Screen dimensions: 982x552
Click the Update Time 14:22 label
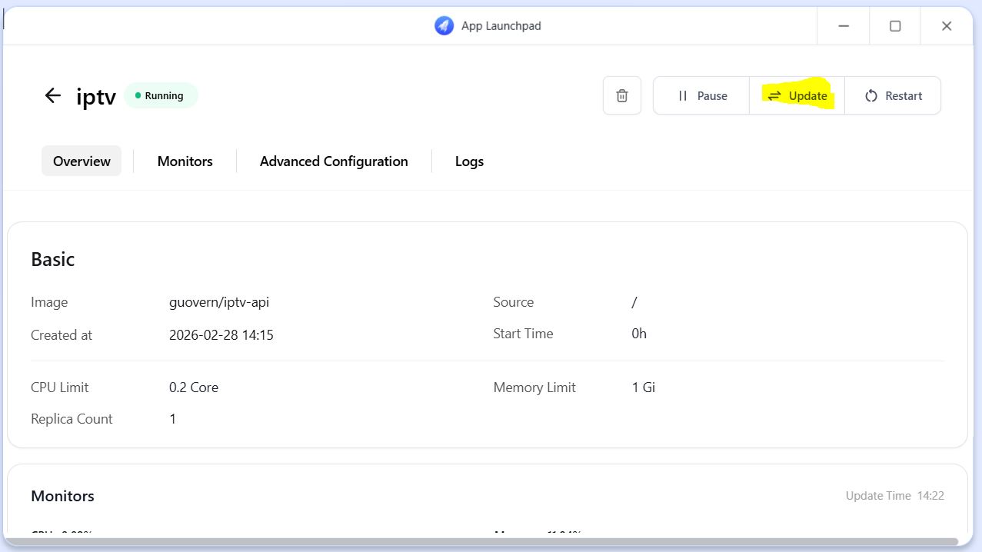(x=894, y=496)
